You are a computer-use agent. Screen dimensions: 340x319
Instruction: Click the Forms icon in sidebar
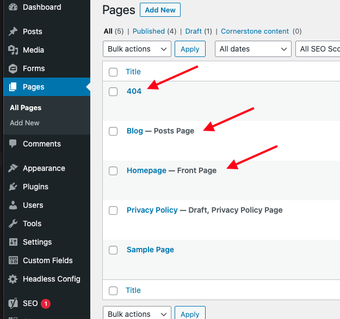13,68
